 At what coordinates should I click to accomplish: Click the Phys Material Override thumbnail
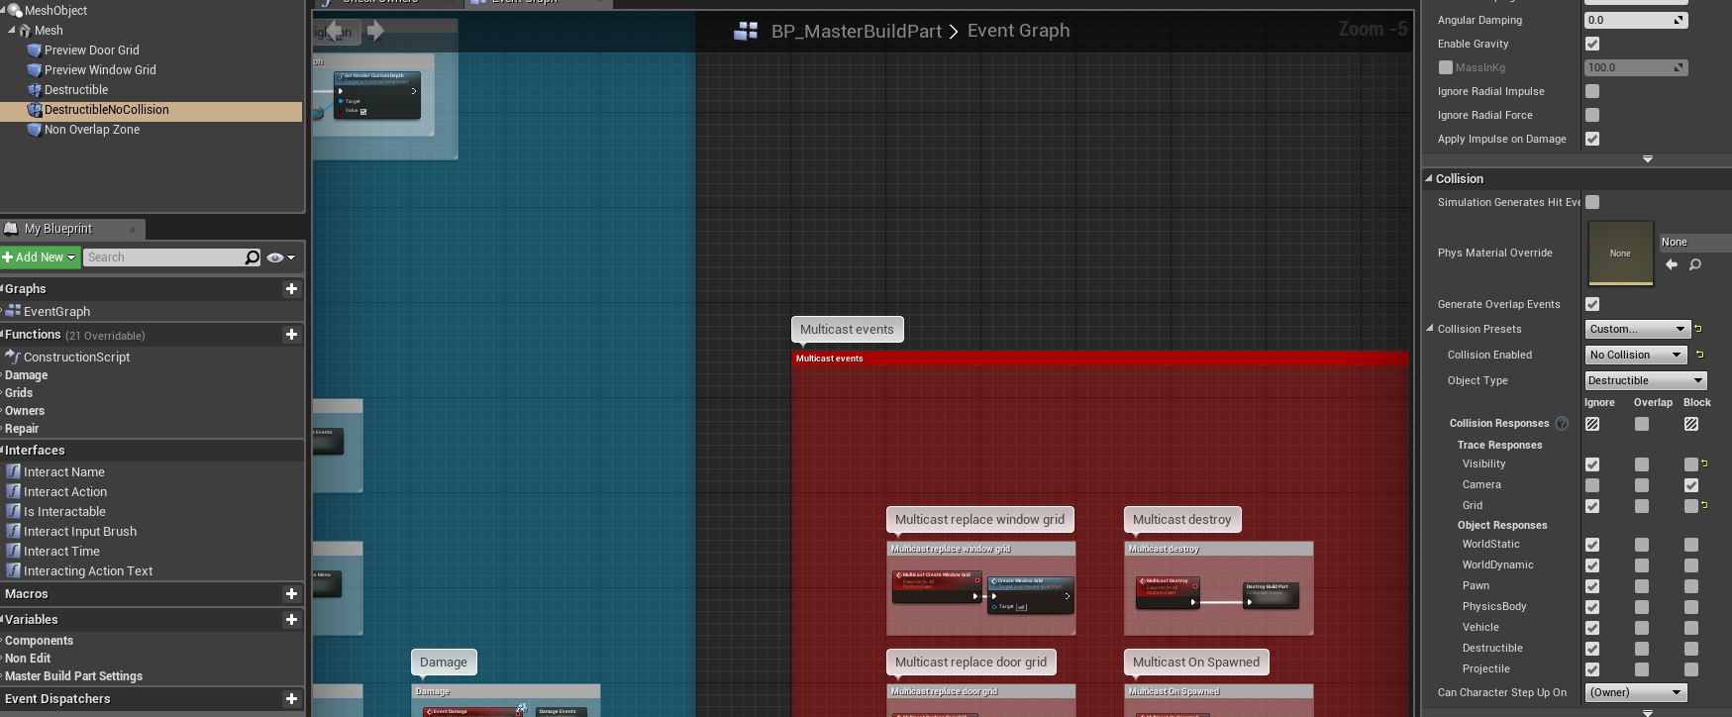pos(1620,254)
